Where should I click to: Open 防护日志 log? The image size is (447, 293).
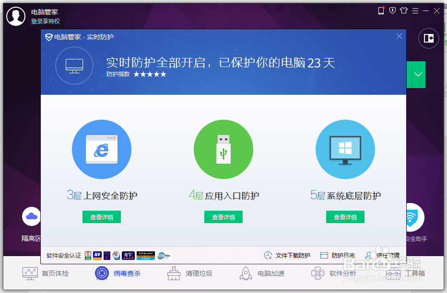tap(338, 256)
